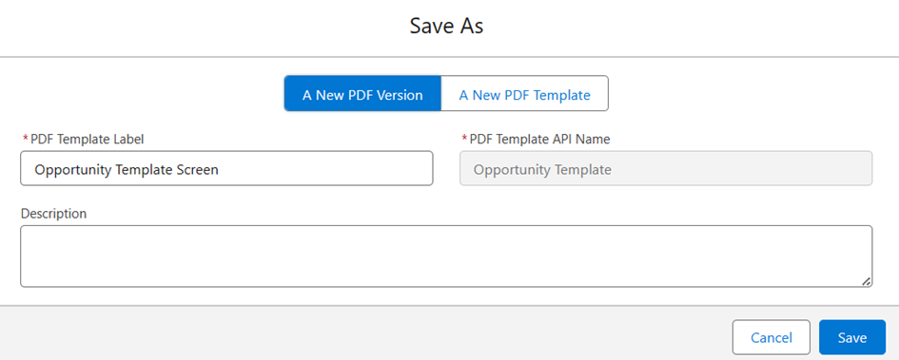Select the A New PDF Version option
The width and height of the screenshot is (899, 360).
362,94
